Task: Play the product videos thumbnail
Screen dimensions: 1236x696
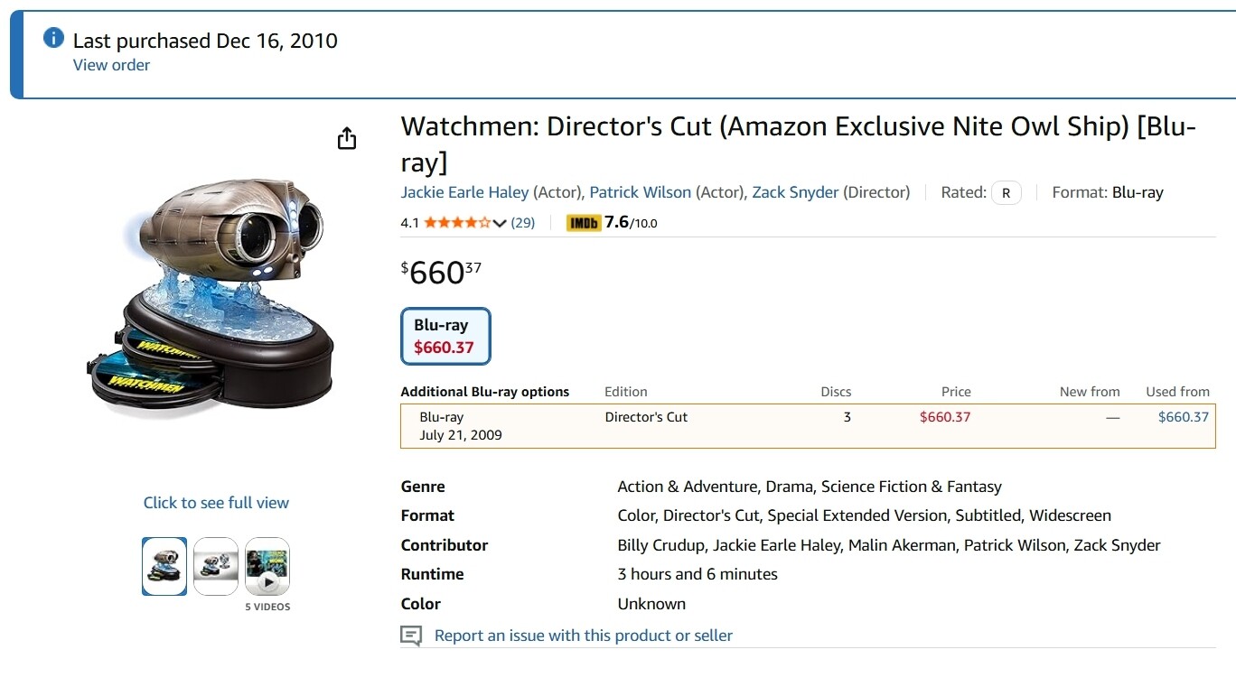Action: tap(267, 566)
